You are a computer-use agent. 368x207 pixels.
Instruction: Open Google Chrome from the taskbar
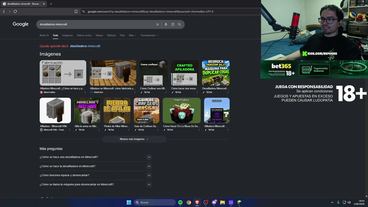click(x=189, y=202)
